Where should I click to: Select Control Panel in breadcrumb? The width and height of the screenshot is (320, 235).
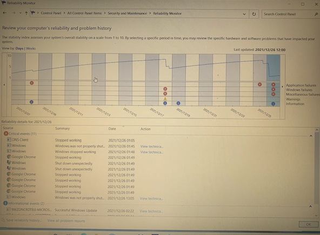pyautogui.click(x=51, y=13)
